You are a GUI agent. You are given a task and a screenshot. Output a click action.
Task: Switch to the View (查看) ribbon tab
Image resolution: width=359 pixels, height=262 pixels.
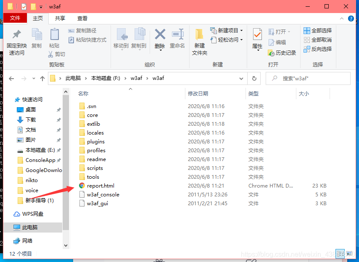[82, 18]
